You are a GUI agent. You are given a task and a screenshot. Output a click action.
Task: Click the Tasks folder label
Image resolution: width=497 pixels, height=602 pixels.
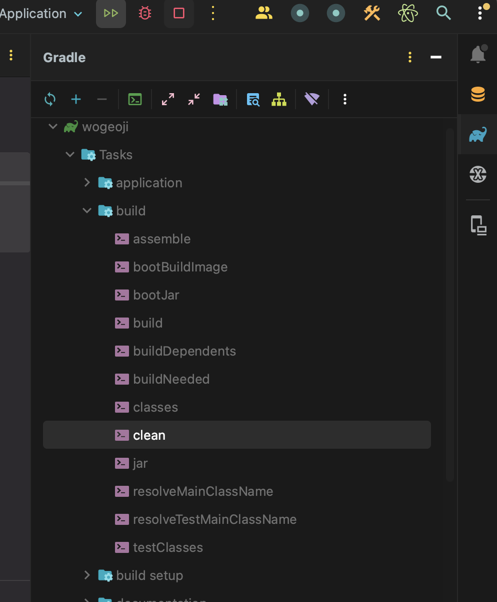116,155
